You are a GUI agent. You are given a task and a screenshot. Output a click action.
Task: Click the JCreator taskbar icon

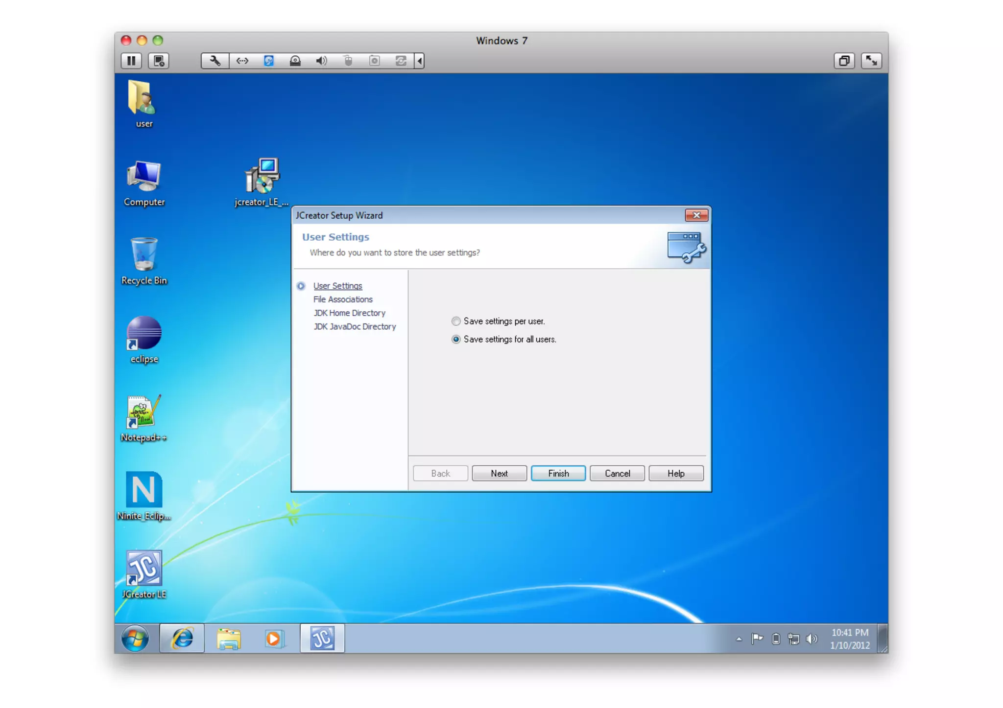pyautogui.click(x=322, y=638)
